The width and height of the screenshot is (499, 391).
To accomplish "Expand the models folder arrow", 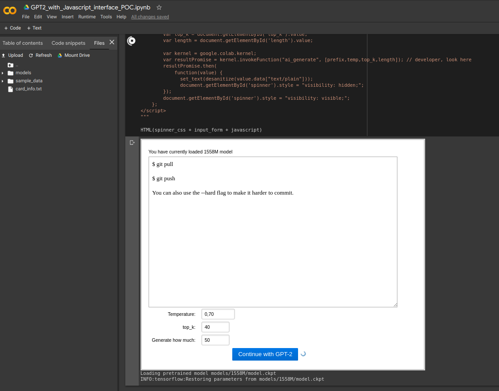I will coord(3,73).
